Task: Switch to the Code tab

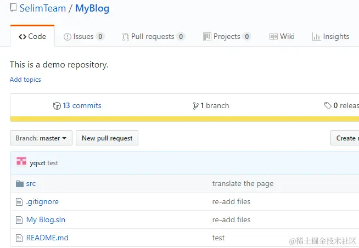Action: click(x=32, y=36)
